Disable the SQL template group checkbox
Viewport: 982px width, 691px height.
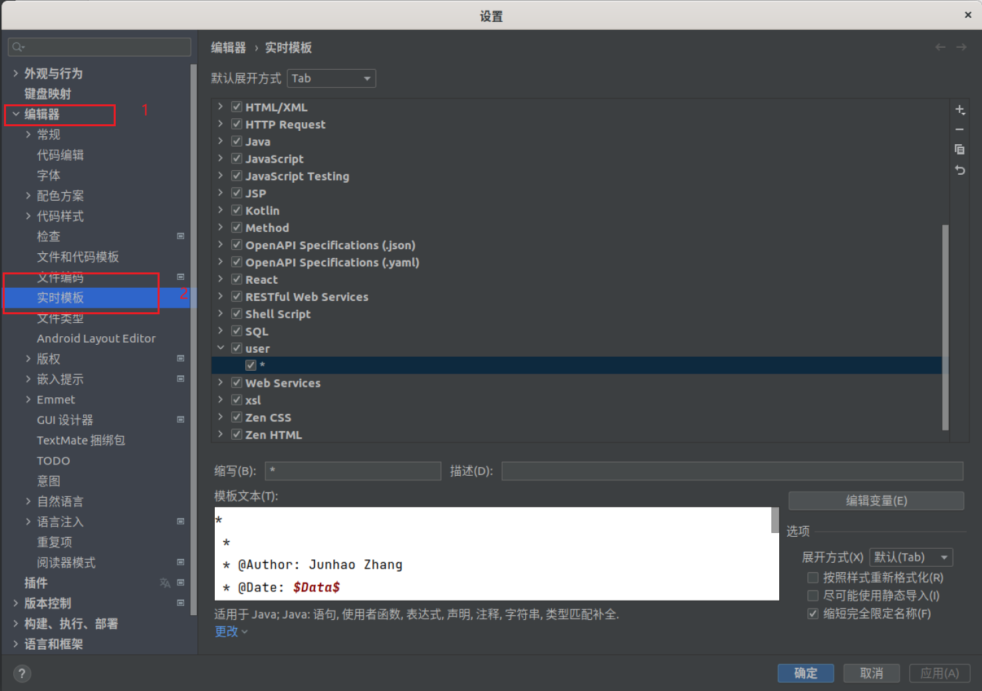(x=237, y=331)
